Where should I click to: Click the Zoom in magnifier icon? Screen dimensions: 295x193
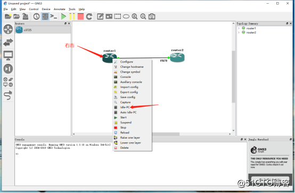[x=135, y=17]
